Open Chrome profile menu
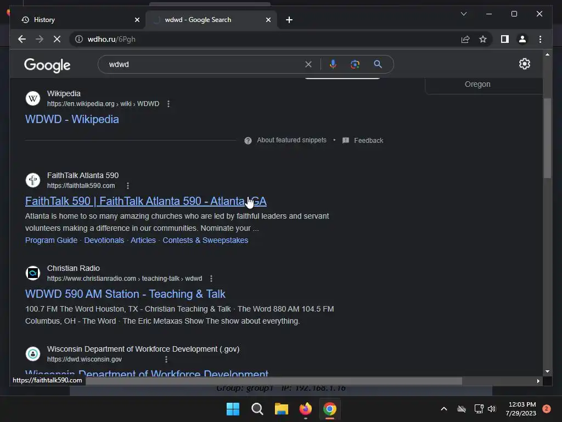The height and width of the screenshot is (422, 562). (522, 39)
